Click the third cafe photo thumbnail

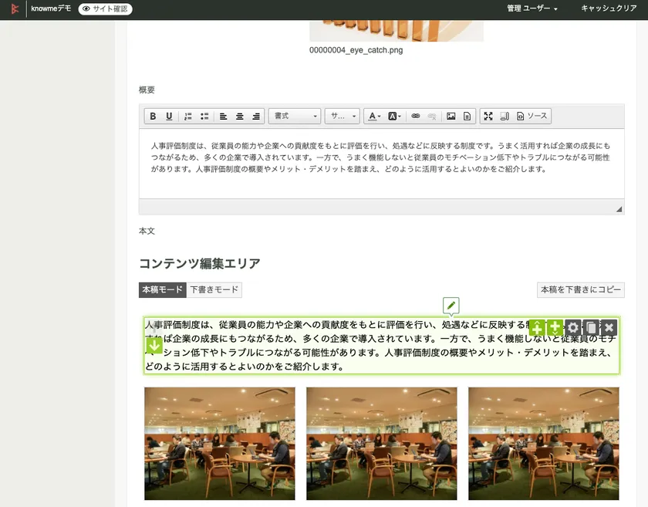point(543,443)
